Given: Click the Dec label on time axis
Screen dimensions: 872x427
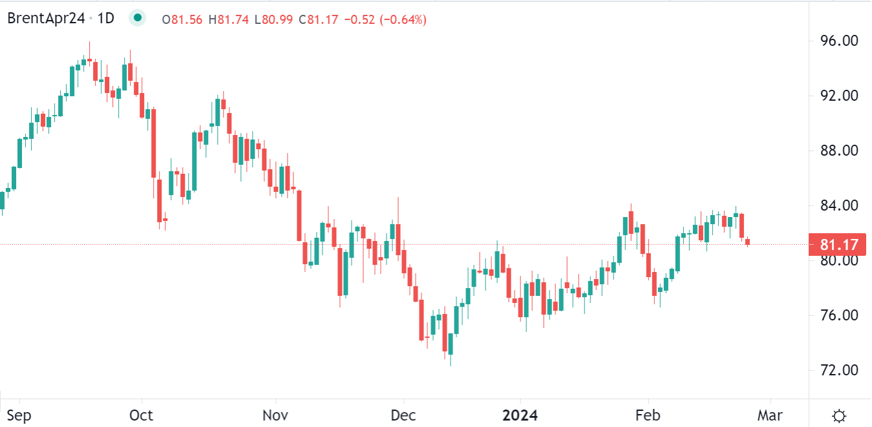Looking at the screenshot, I should pyautogui.click(x=403, y=415).
